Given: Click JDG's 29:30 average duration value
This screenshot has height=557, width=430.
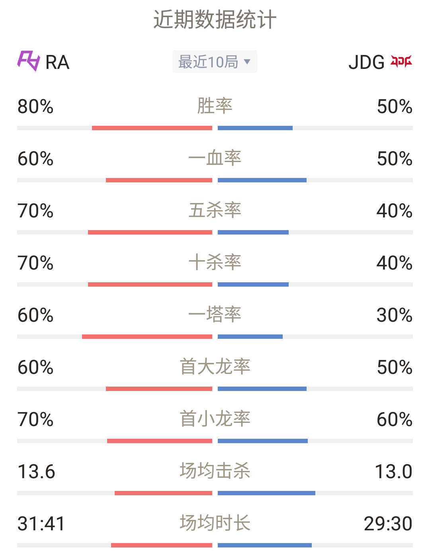Looking at the screenshot, I should (388, 524).
